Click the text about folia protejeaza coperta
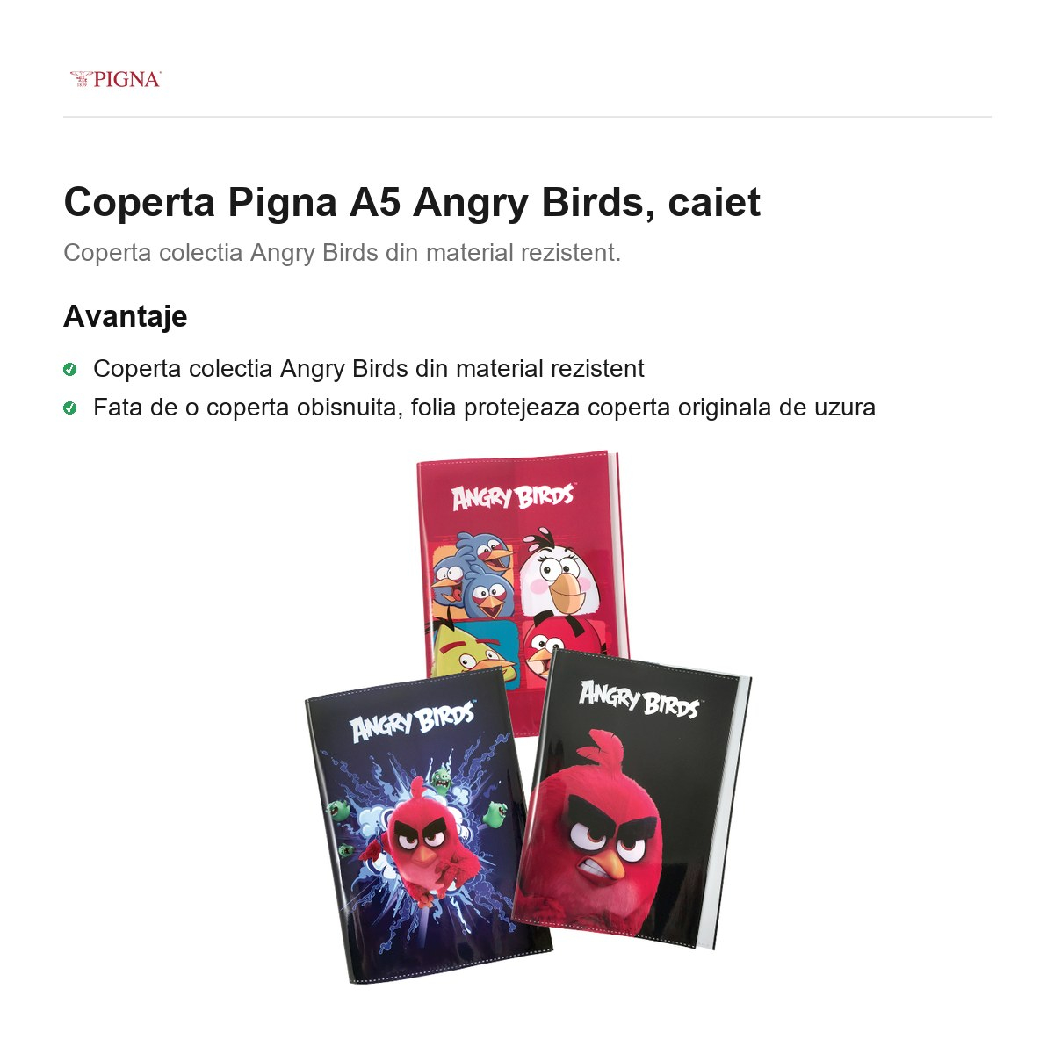Viewport: 1054px width, 1054px height. point(484,408)
